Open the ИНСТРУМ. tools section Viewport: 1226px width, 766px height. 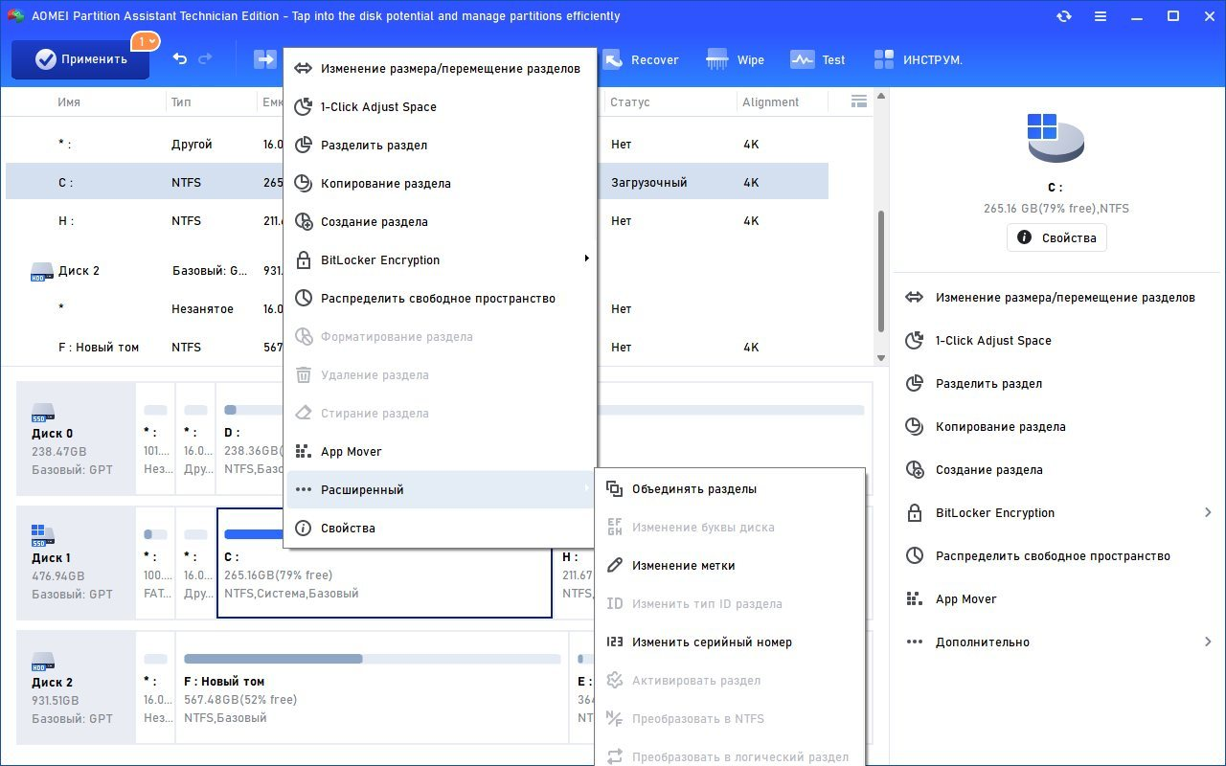point(918,59)
